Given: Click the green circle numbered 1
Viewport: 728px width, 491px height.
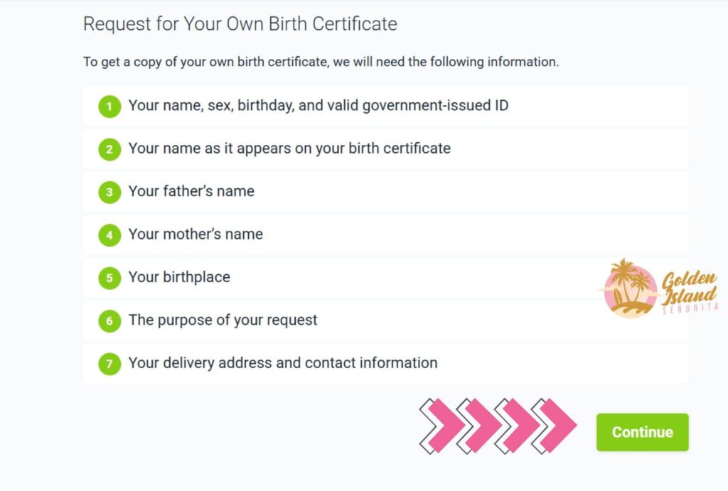Looking at the screenshot, I should [109, 106].
